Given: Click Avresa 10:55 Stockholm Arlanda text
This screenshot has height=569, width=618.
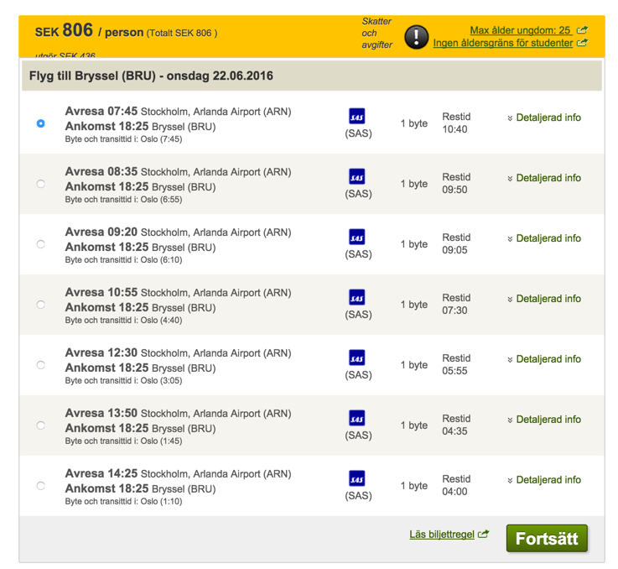Looking at the screenshot, I should [x=178, y=292].
